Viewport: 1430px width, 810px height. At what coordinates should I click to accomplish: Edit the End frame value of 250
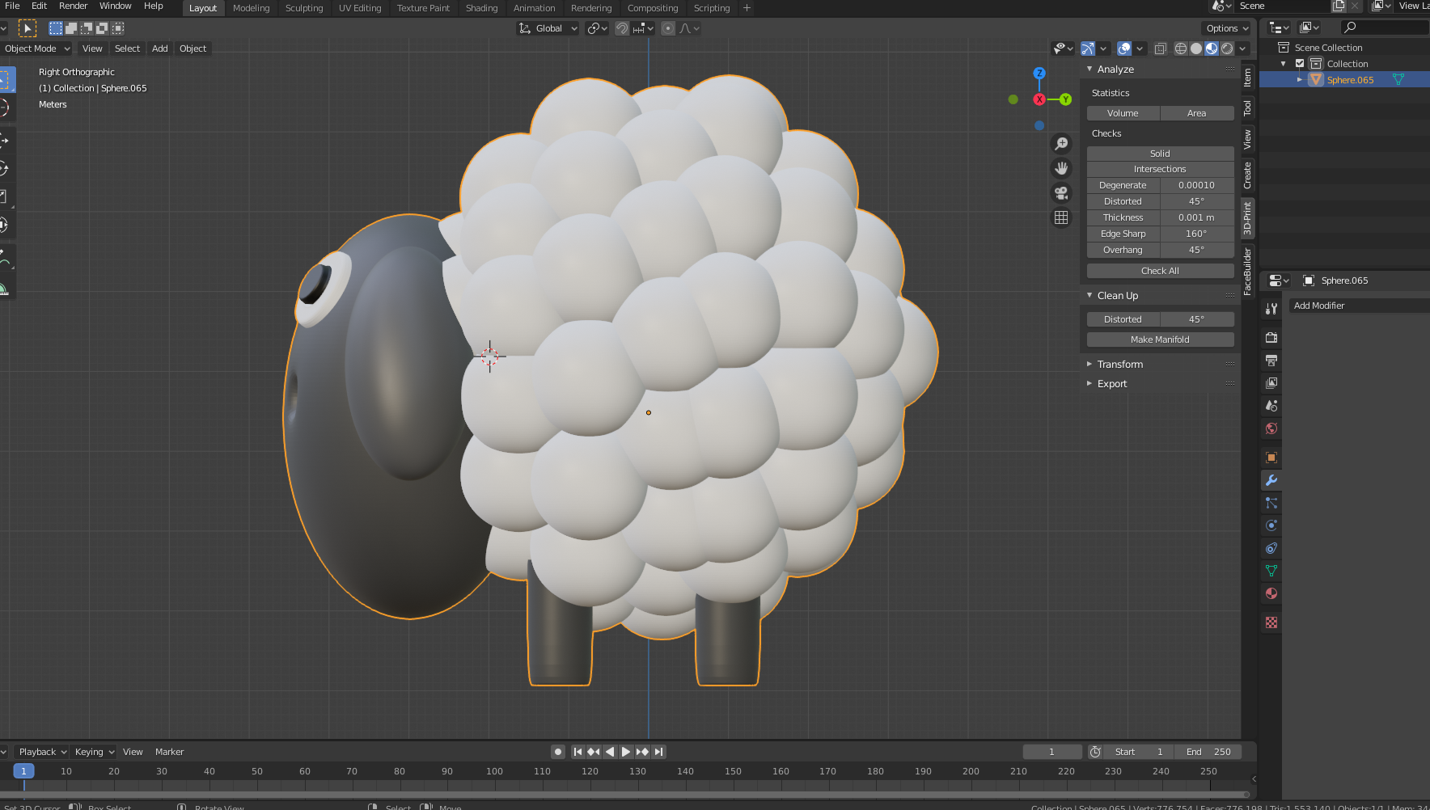[x=1208, y=751]
